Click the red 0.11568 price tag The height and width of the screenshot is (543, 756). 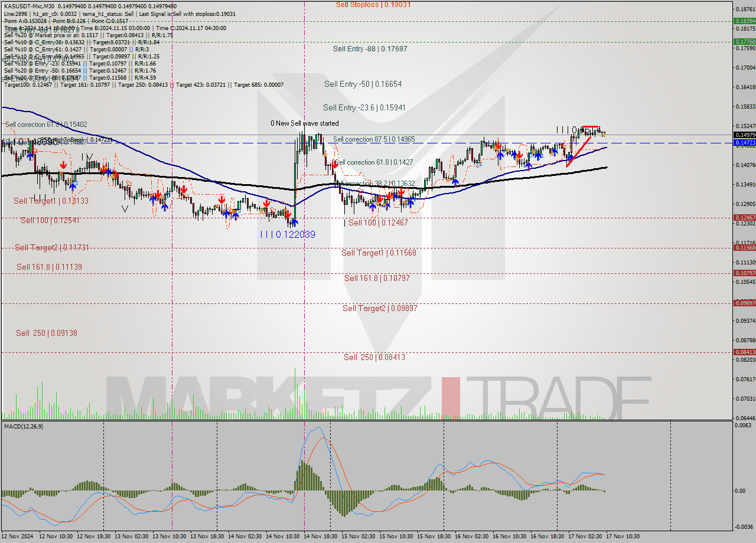(x=744, y=247)
